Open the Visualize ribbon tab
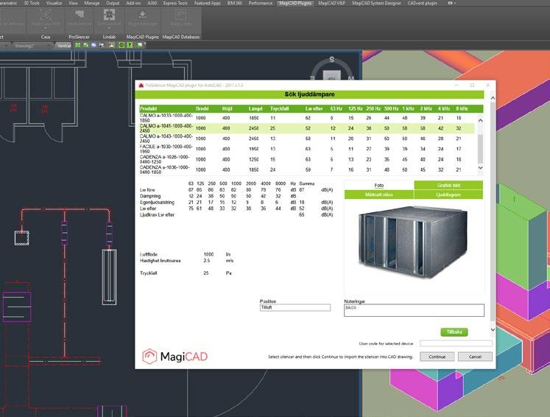Screen dimensions: 550x417 [54, 3]
